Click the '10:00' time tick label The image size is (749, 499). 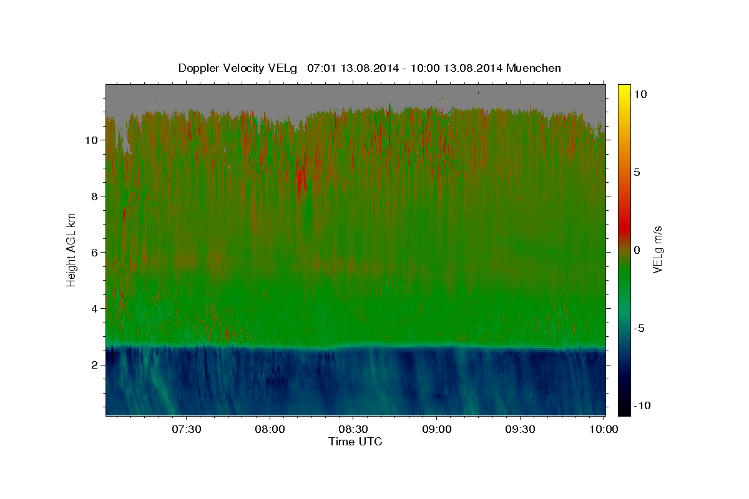(603, 430)
